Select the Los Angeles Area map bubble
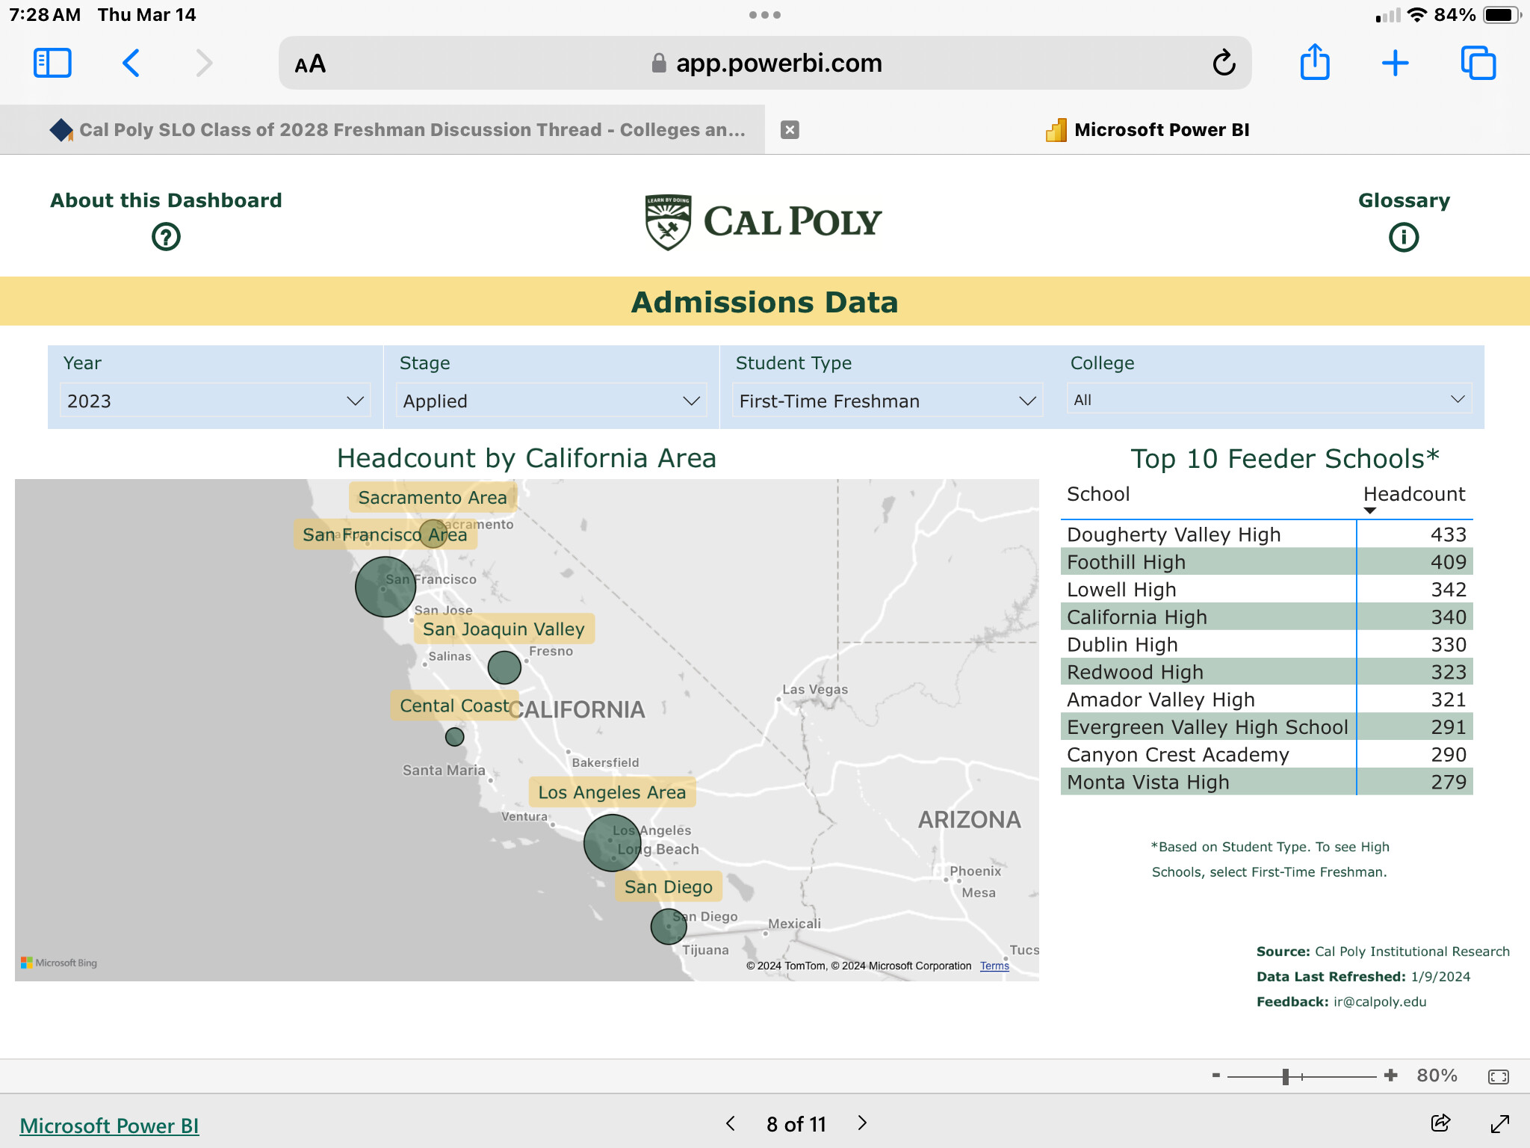 coord(612,842)
